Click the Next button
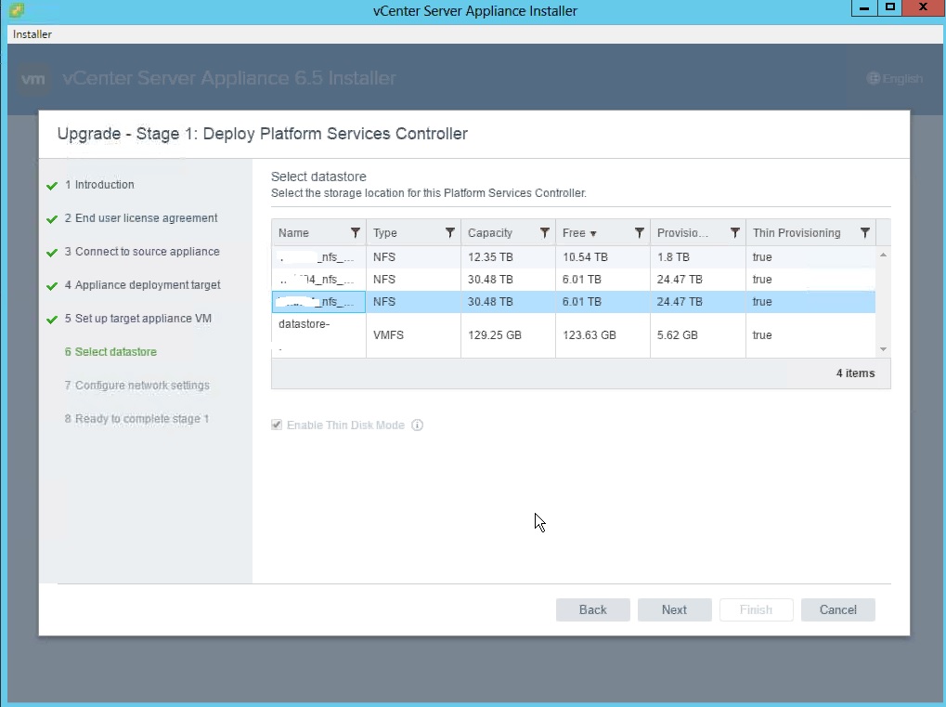 pos(674,609)
